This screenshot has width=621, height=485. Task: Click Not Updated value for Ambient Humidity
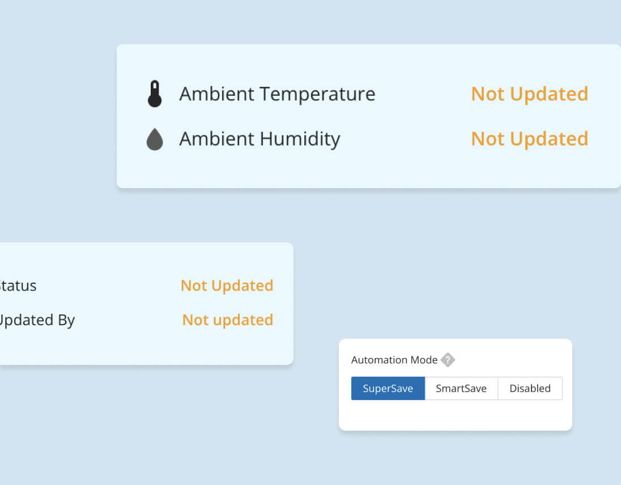coord(530,139)
